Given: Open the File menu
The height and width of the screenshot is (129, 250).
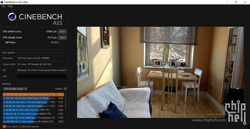Looking at the screenshot, I should click(3, 6).
